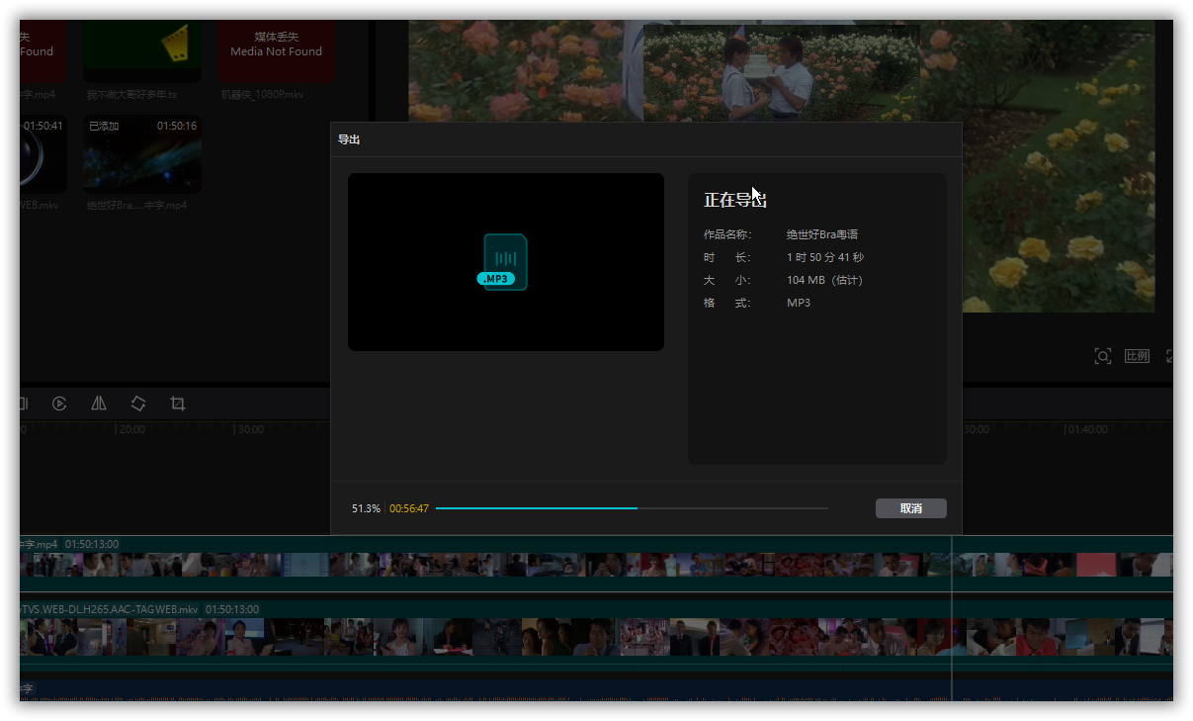Click the mirror flip icon in timeline toolbar
The height and width of the screenshot is (721, 1193).
(x=99, y=404)
